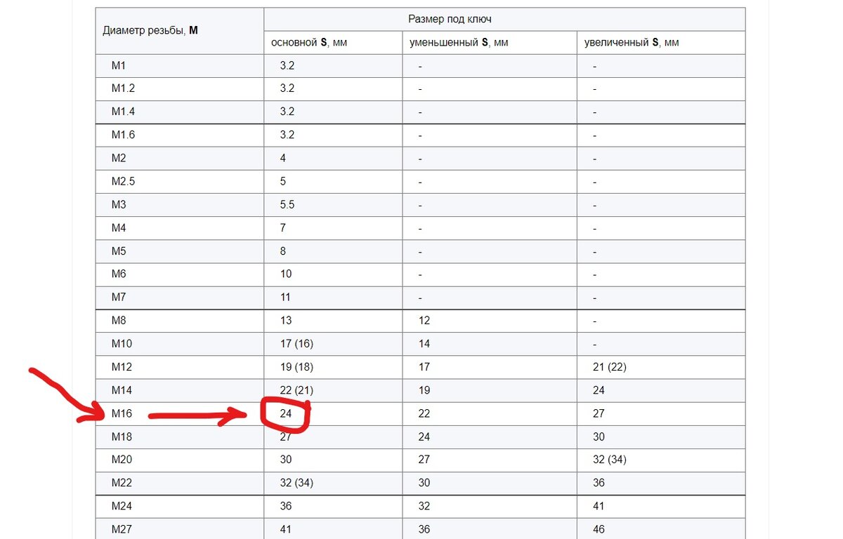Click the 17 (16) cell in M10 row
Viewport: 843px width, 539px height.
pyautogui.click(x=296, y=344)
